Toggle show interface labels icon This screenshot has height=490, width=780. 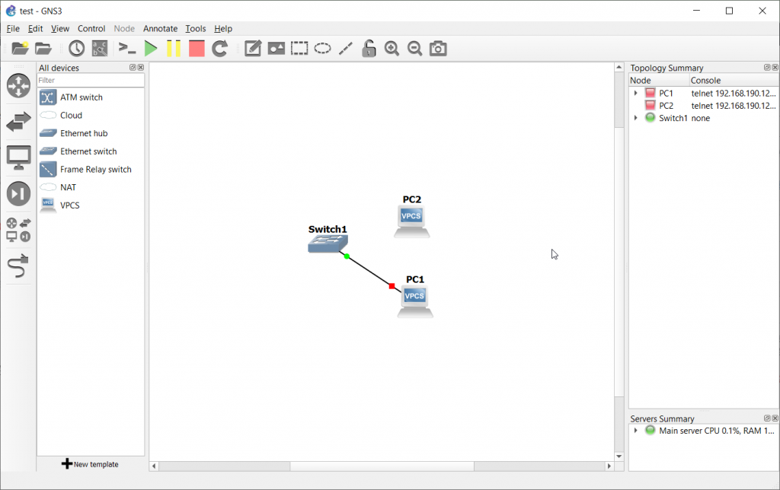coord(100,48)
